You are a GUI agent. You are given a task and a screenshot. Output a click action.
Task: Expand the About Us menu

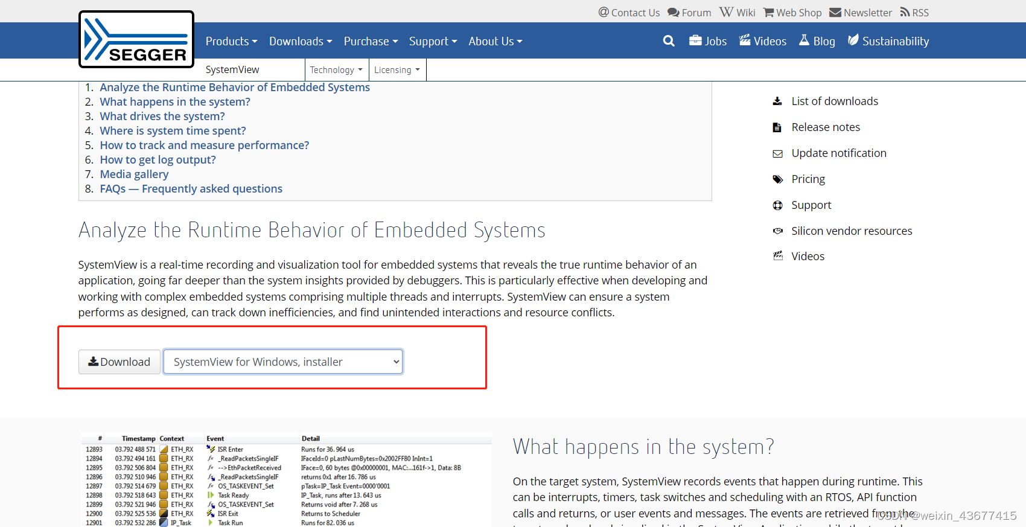pos(495,41)
